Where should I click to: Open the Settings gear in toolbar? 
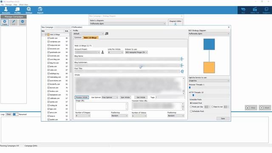coord(29,10)
